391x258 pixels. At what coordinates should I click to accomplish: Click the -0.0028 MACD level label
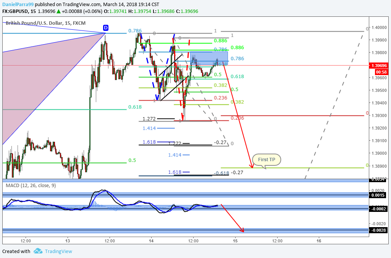pos(378,230)
